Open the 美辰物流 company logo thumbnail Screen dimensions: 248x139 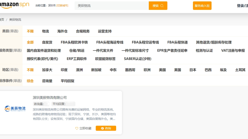15,109
